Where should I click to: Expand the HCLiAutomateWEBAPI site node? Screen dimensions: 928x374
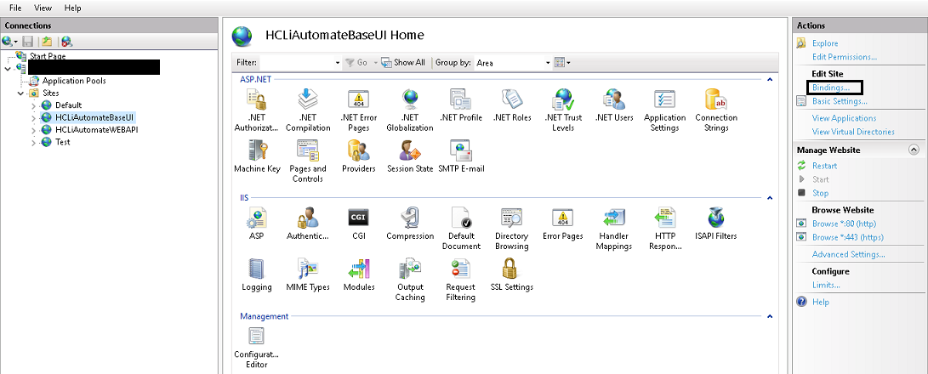(x=34, y=130)
